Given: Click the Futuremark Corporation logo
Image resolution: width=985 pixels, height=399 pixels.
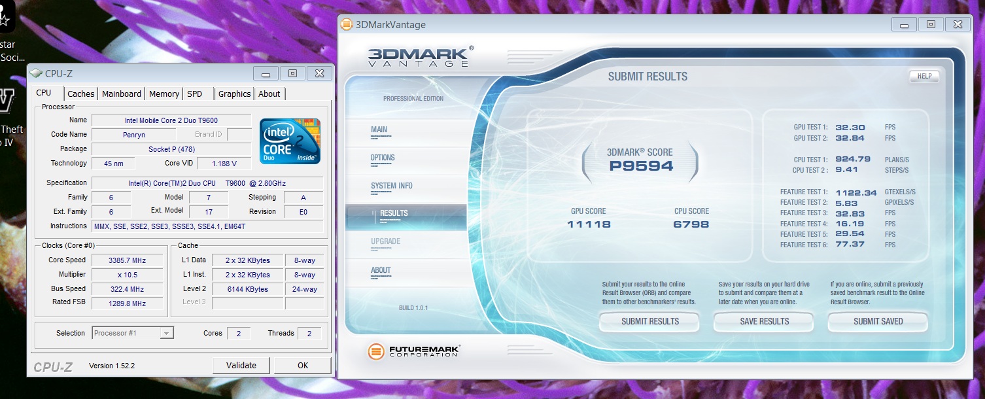Looking at the screenshot, I should tap(413, 351).
